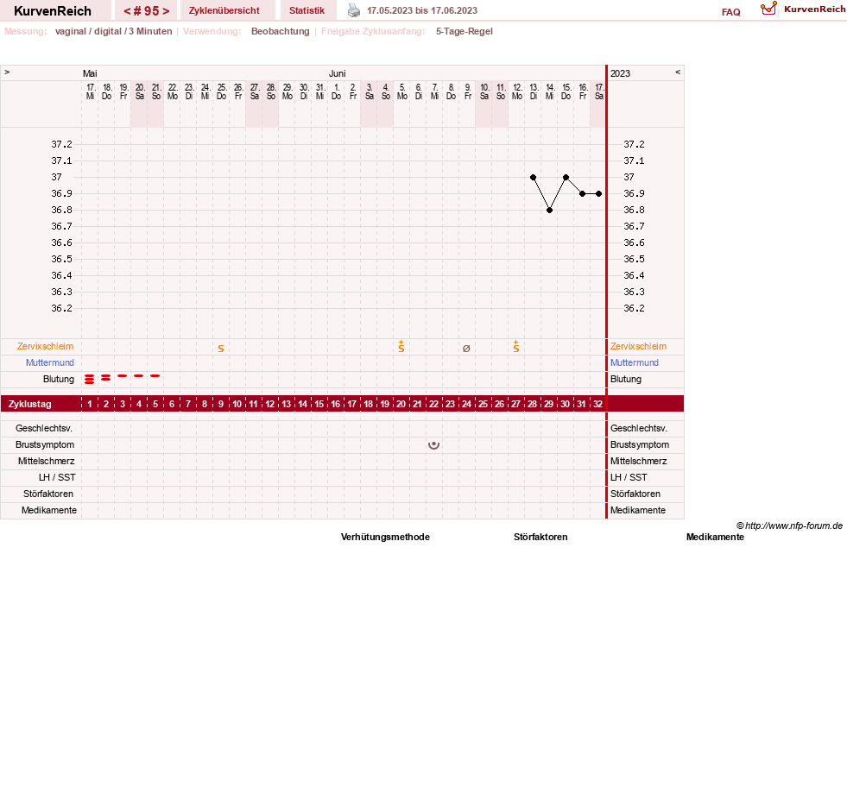Click the heavy bleeding symbol on cycle day 1

coord(90,379)
